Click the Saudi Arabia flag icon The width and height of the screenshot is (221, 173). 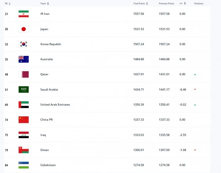click(x=24, y=90)
